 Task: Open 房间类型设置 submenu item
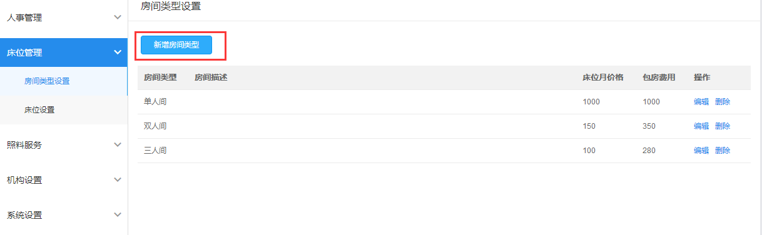pos(64,81)
